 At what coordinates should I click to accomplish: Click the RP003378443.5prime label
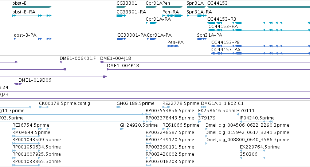(170, 118)
